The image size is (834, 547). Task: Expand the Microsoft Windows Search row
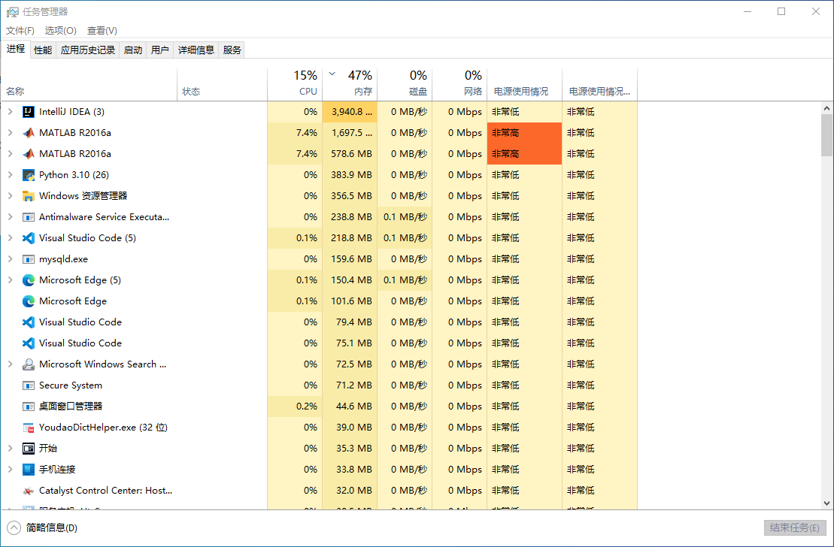click(x=10, y=364)
